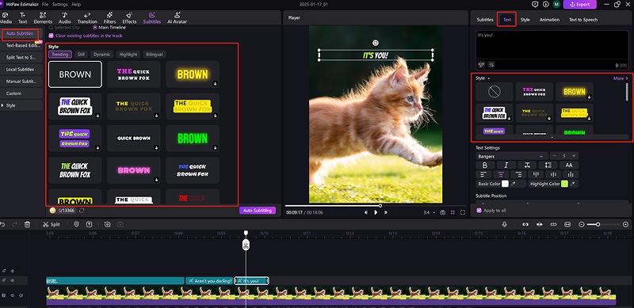Fit timeline to window icon
This screenshot has width=634, height=308.
tap(567, 224)
